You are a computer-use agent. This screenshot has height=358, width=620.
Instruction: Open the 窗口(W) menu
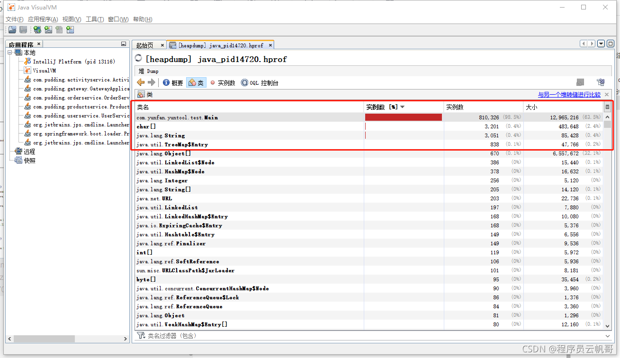(x=118, y=19)
